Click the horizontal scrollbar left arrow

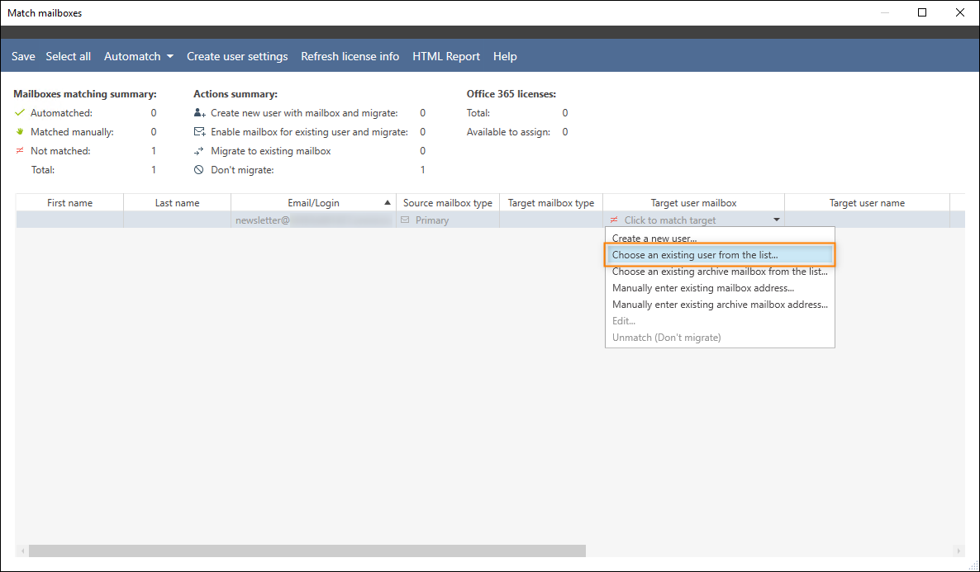point(23,551)
